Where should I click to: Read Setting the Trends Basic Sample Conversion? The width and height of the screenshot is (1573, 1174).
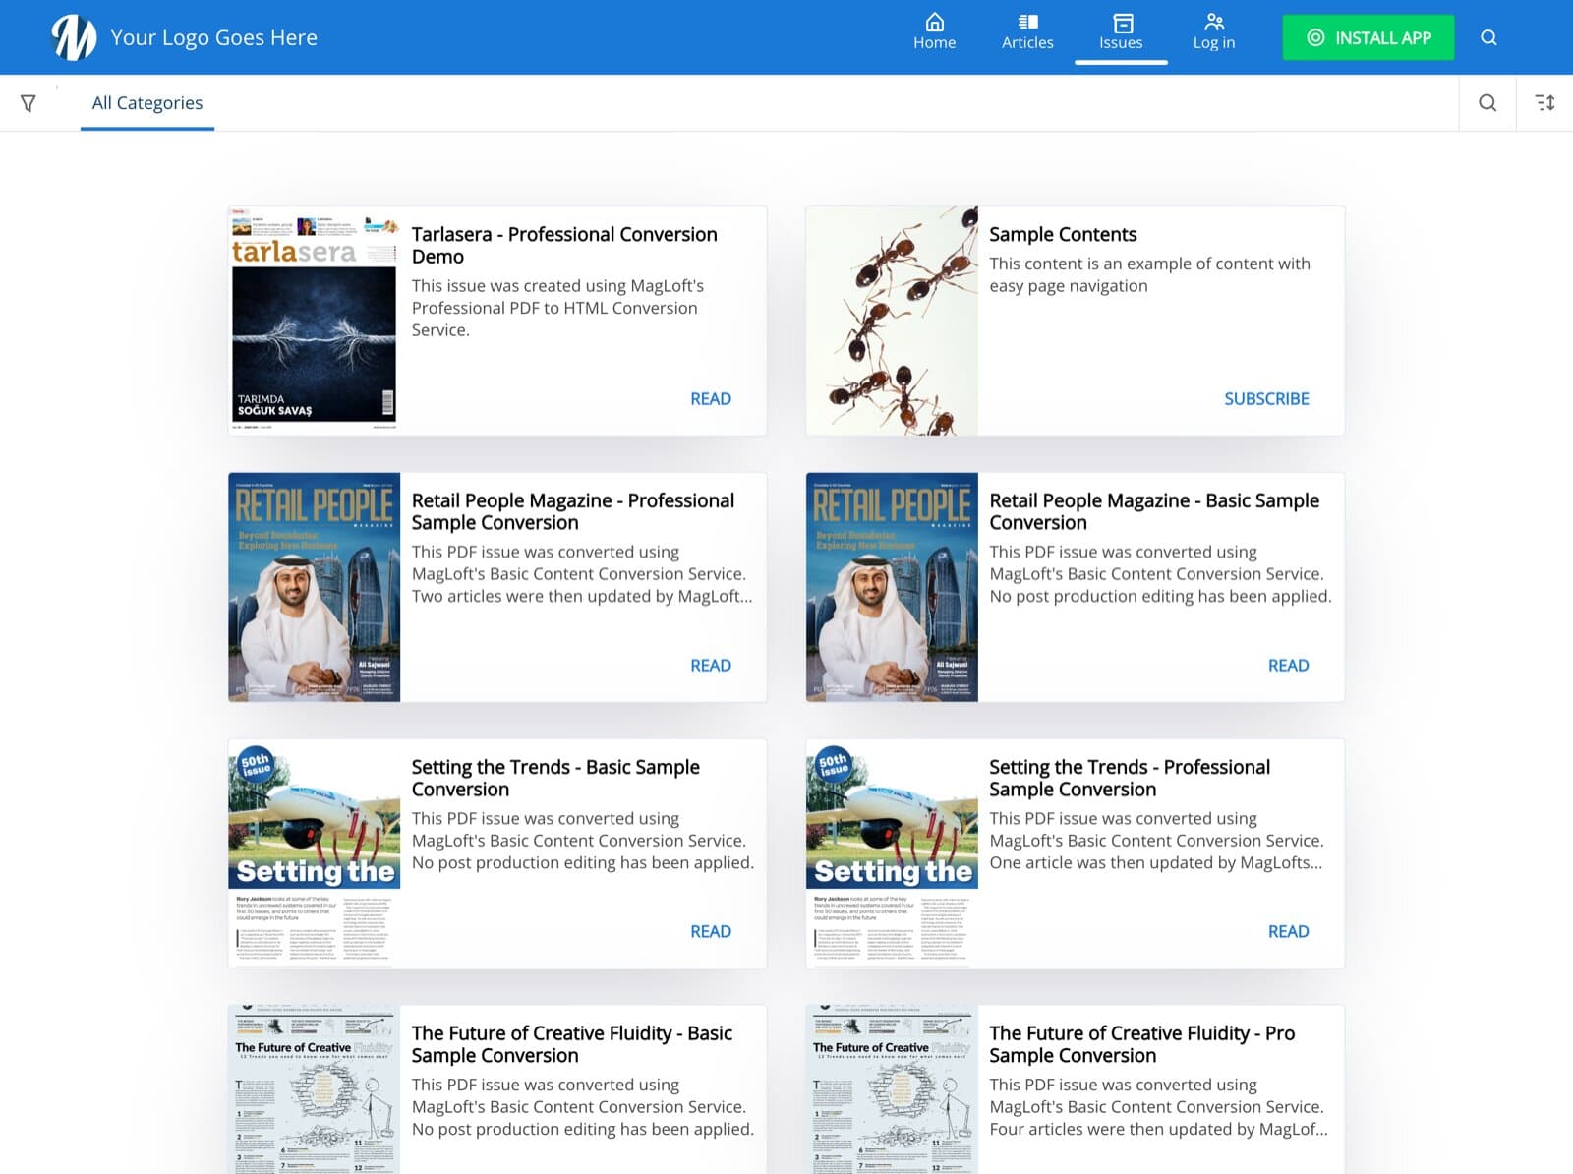click(711, 932)
